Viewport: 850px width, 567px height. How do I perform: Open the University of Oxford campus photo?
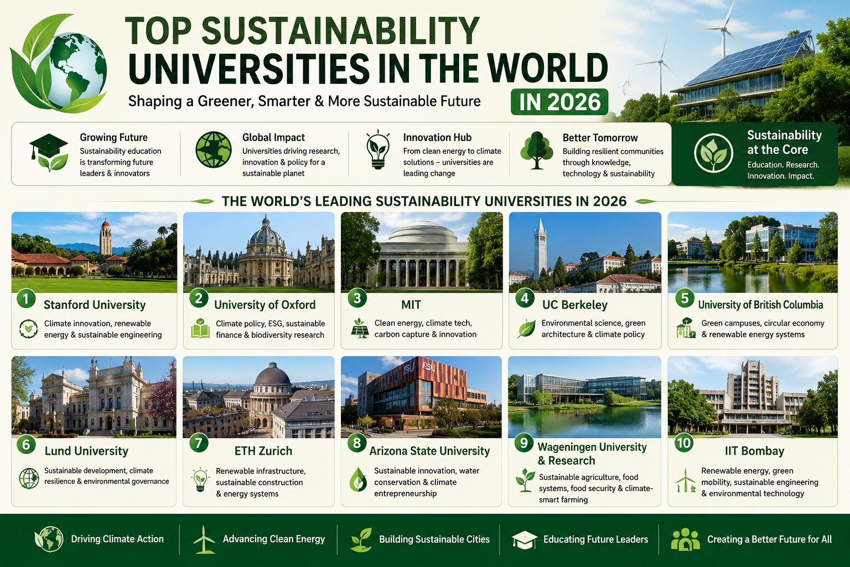pos(259,252)
